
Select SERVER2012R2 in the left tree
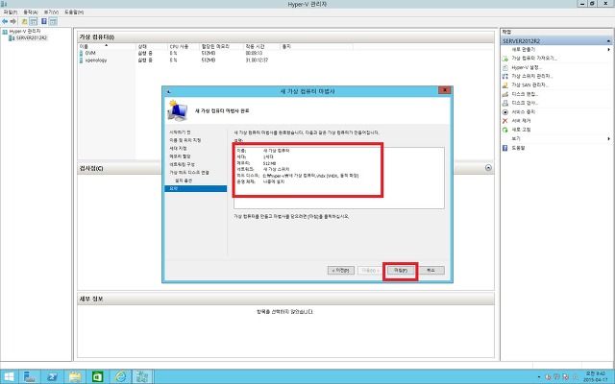point(32,38)
